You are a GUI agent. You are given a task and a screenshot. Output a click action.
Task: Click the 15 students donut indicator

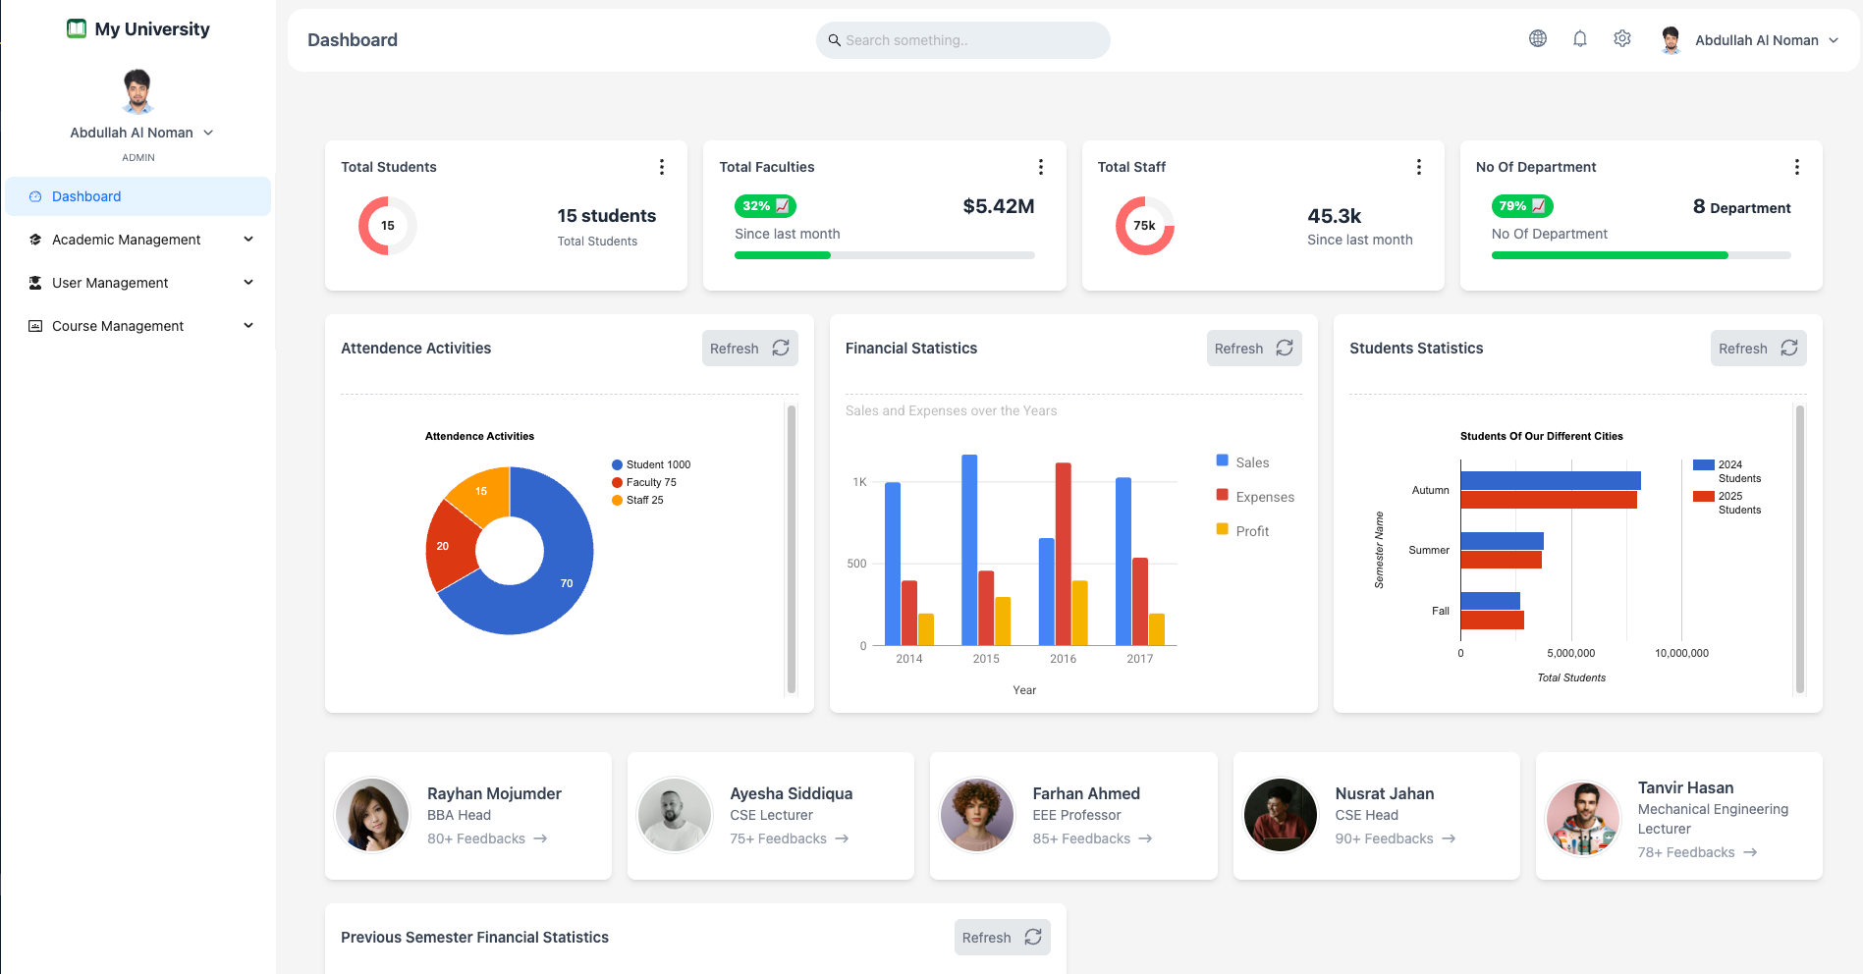(x=388, y=226)
